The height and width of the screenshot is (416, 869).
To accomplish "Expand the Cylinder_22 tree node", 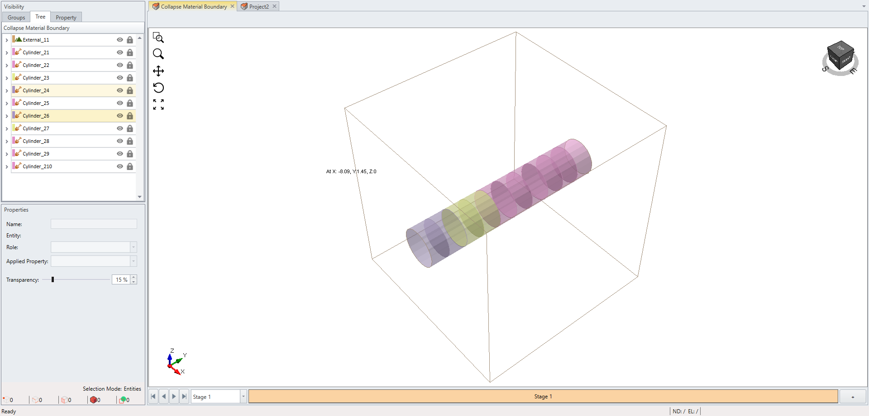I will coord(7,65).
